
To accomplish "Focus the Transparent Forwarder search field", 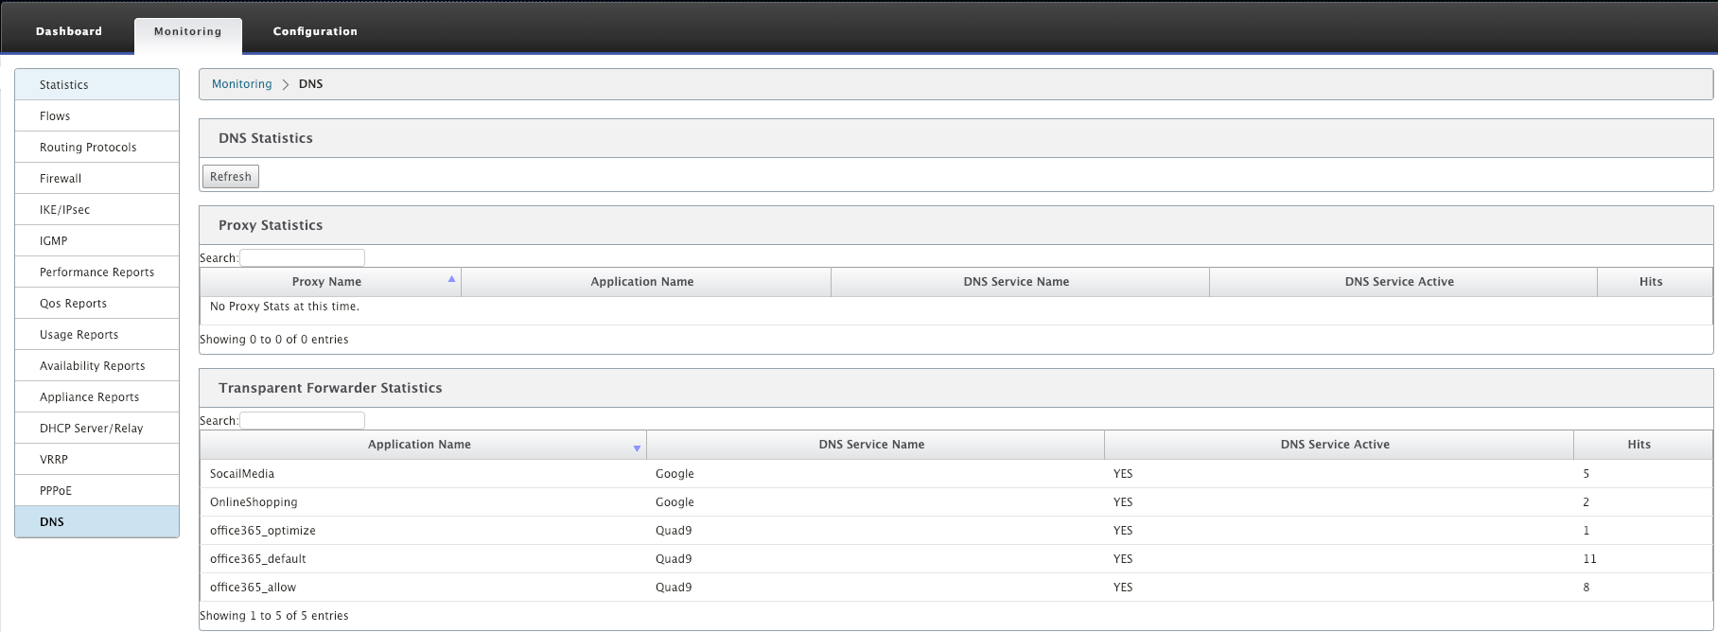I will [302, 420].
